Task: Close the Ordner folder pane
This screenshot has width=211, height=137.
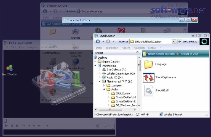Action: tap(137, 52)
